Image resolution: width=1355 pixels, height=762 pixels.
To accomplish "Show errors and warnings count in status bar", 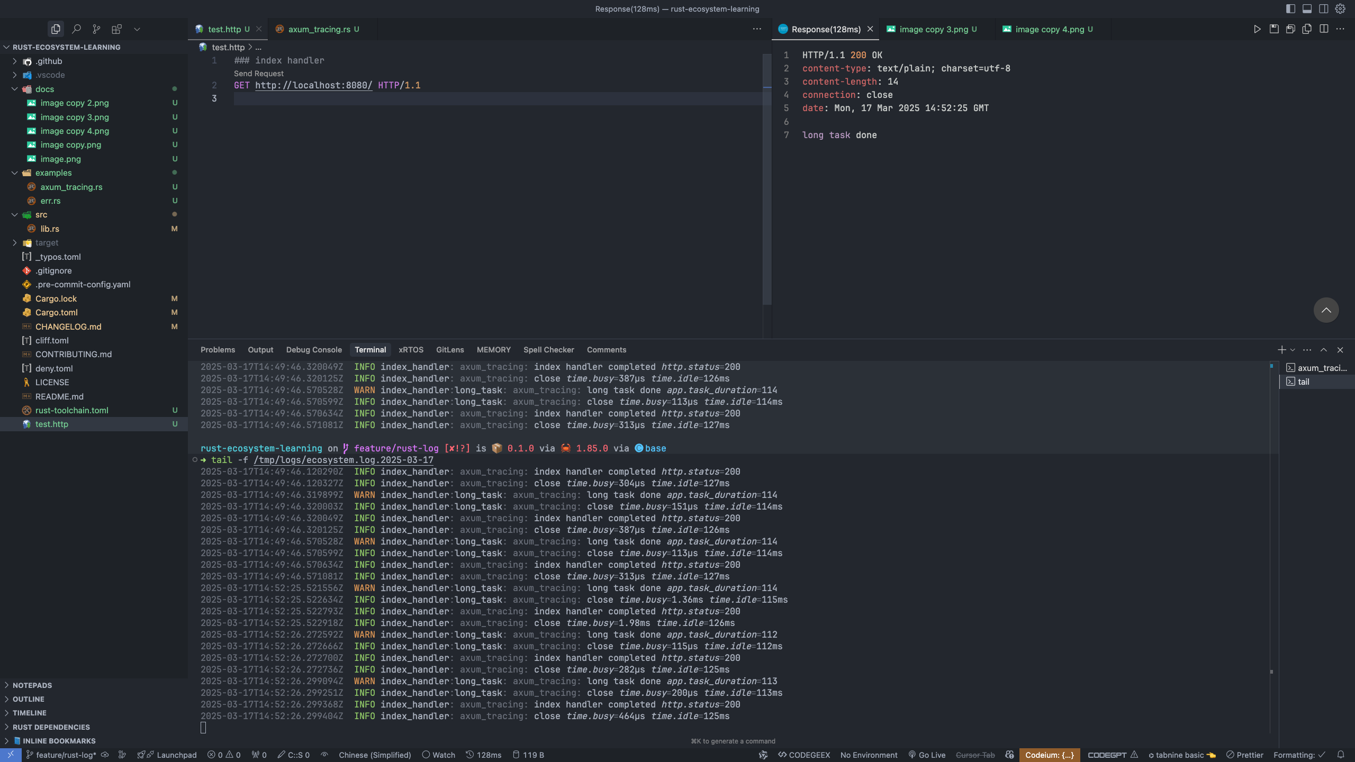I will pyautogui.click(x=224, y=755).
